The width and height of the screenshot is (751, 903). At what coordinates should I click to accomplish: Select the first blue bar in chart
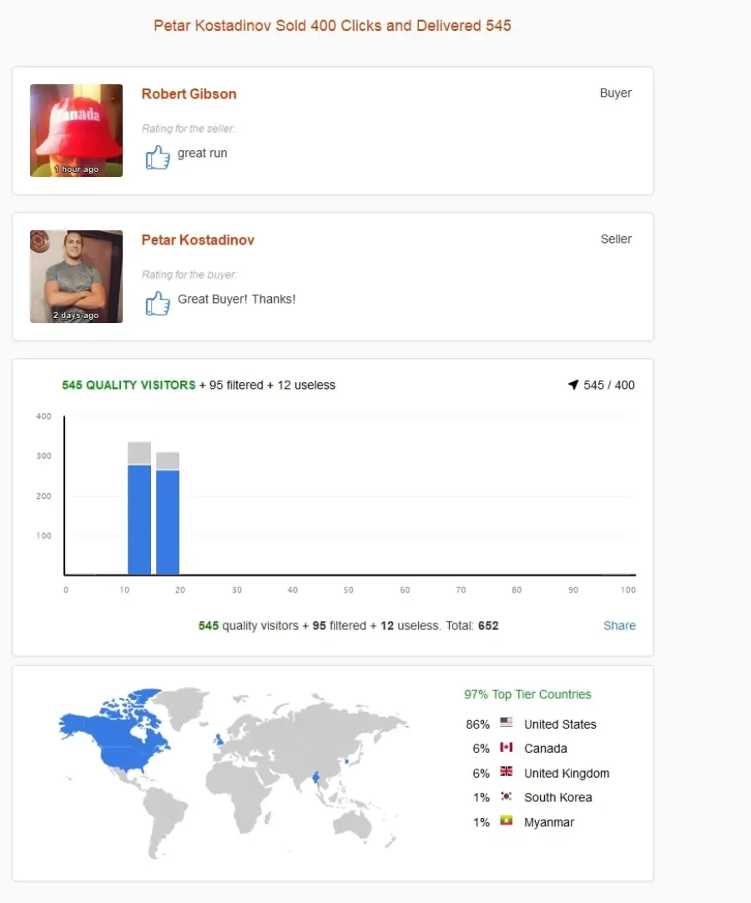point(139,519)
